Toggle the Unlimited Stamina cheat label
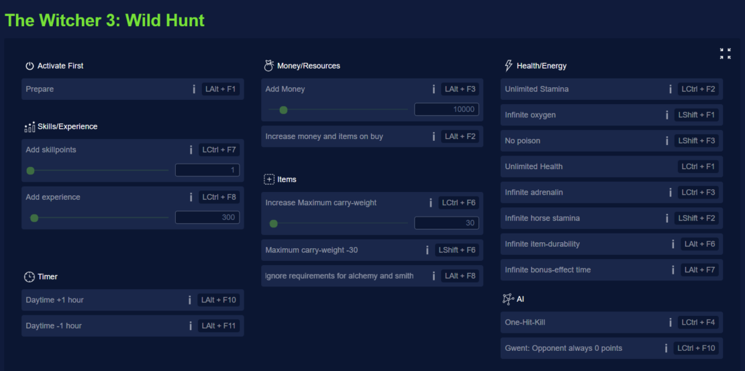This screenshot has height=371, width=745. (537, 89)
